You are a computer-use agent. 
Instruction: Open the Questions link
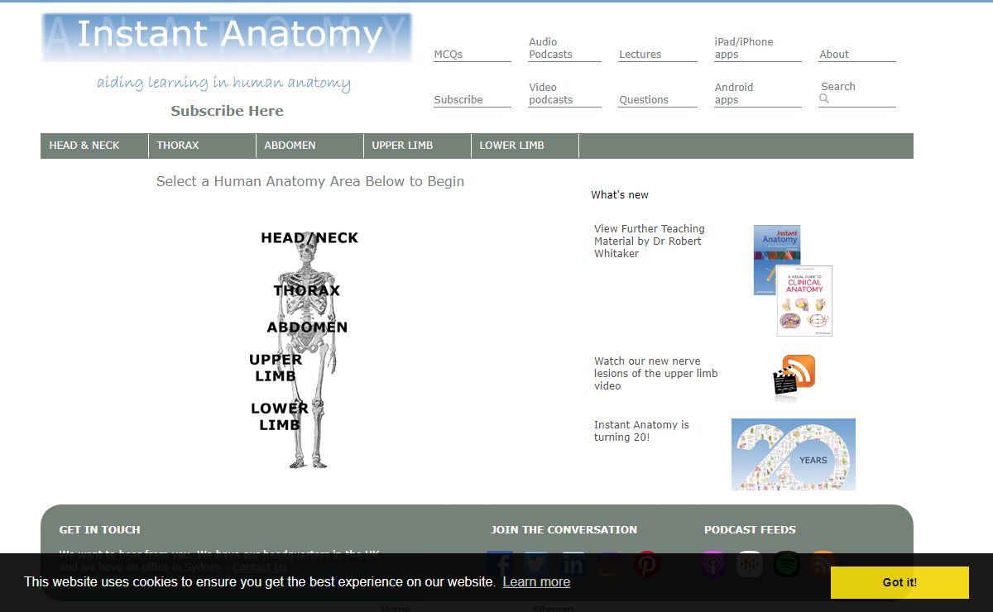point(644,100)
